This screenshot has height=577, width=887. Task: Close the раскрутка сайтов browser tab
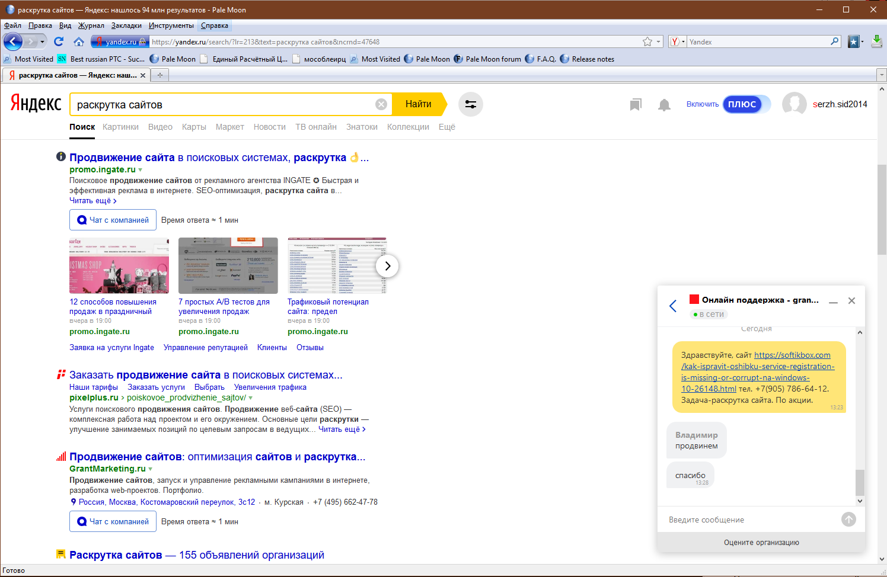(x=143, y=75)
